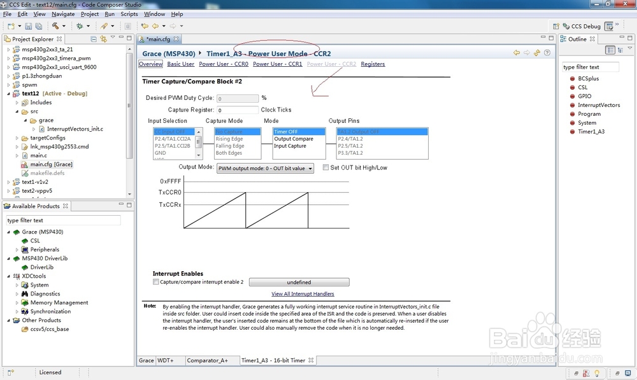The image size is (637, 380).
Task: Select Timer1_A3 in Outline
Action: click(x=591, y=132)
